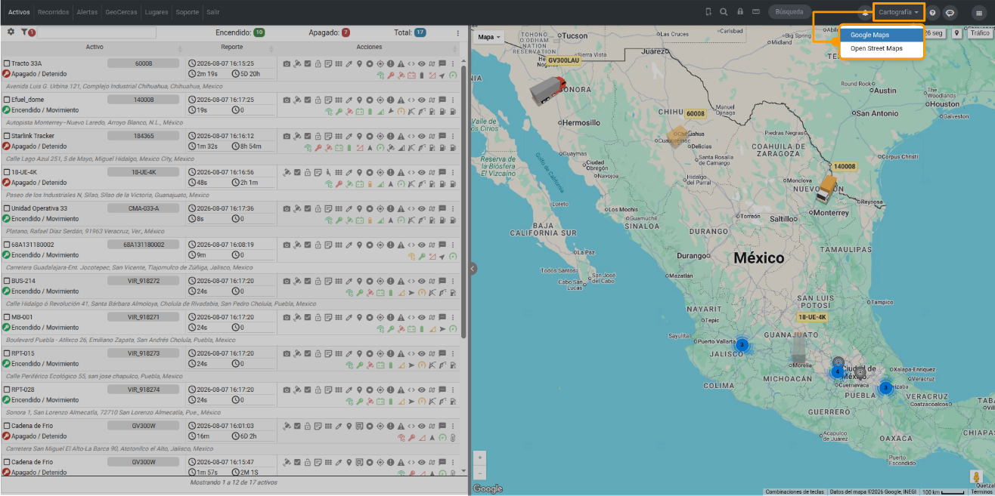Open the Mapa type dropdown on map
Screen dimensions: 995x496
[x=489, y=37]
